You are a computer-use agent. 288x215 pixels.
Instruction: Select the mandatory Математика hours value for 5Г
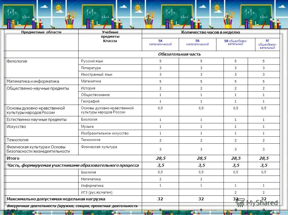pos(264,81)
